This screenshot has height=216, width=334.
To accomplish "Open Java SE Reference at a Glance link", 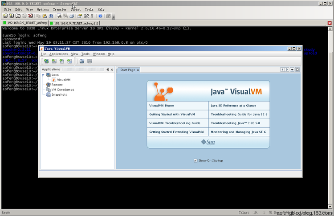I will pos(233,106).
